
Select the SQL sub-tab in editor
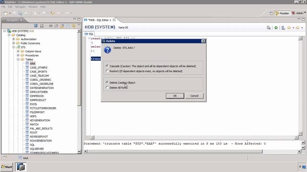click(x=89, y=34)
